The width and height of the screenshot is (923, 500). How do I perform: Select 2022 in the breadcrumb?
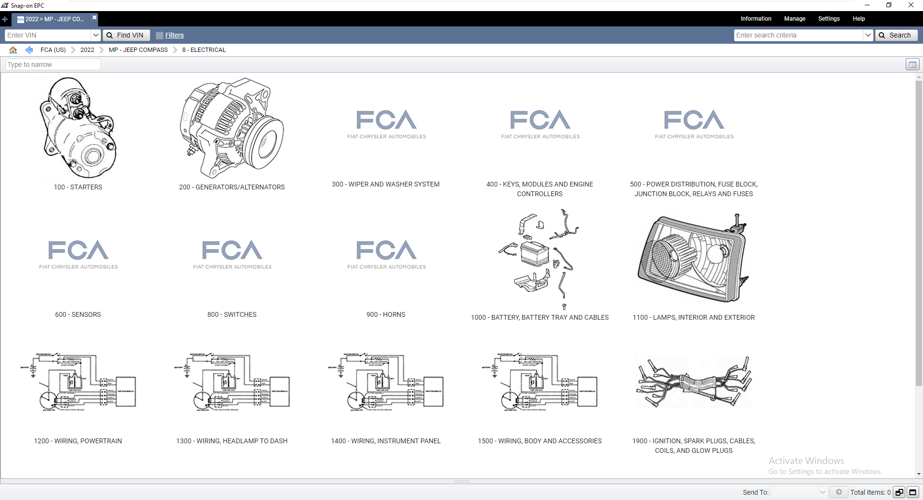click(x=87, y=50)
